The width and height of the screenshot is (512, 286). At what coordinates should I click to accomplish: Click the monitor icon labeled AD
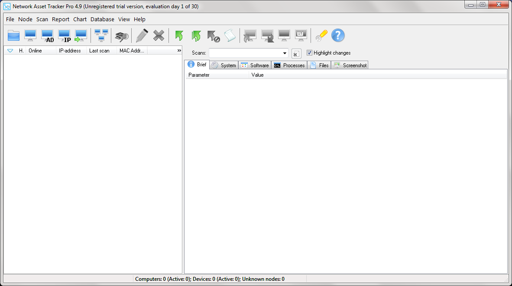coord(47,36)
